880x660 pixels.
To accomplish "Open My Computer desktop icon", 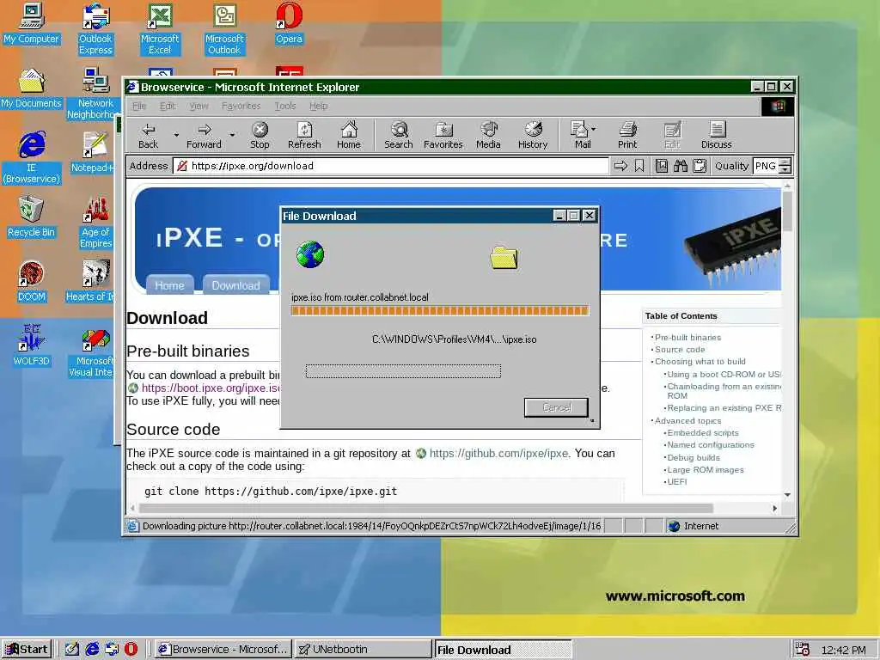I will pyautogui.click(x=31, y=23).
